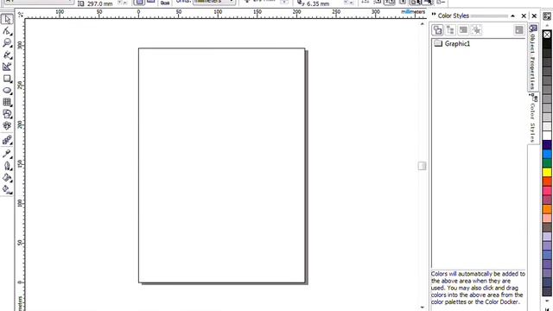Open the Outline pen tool

point(7,166)
